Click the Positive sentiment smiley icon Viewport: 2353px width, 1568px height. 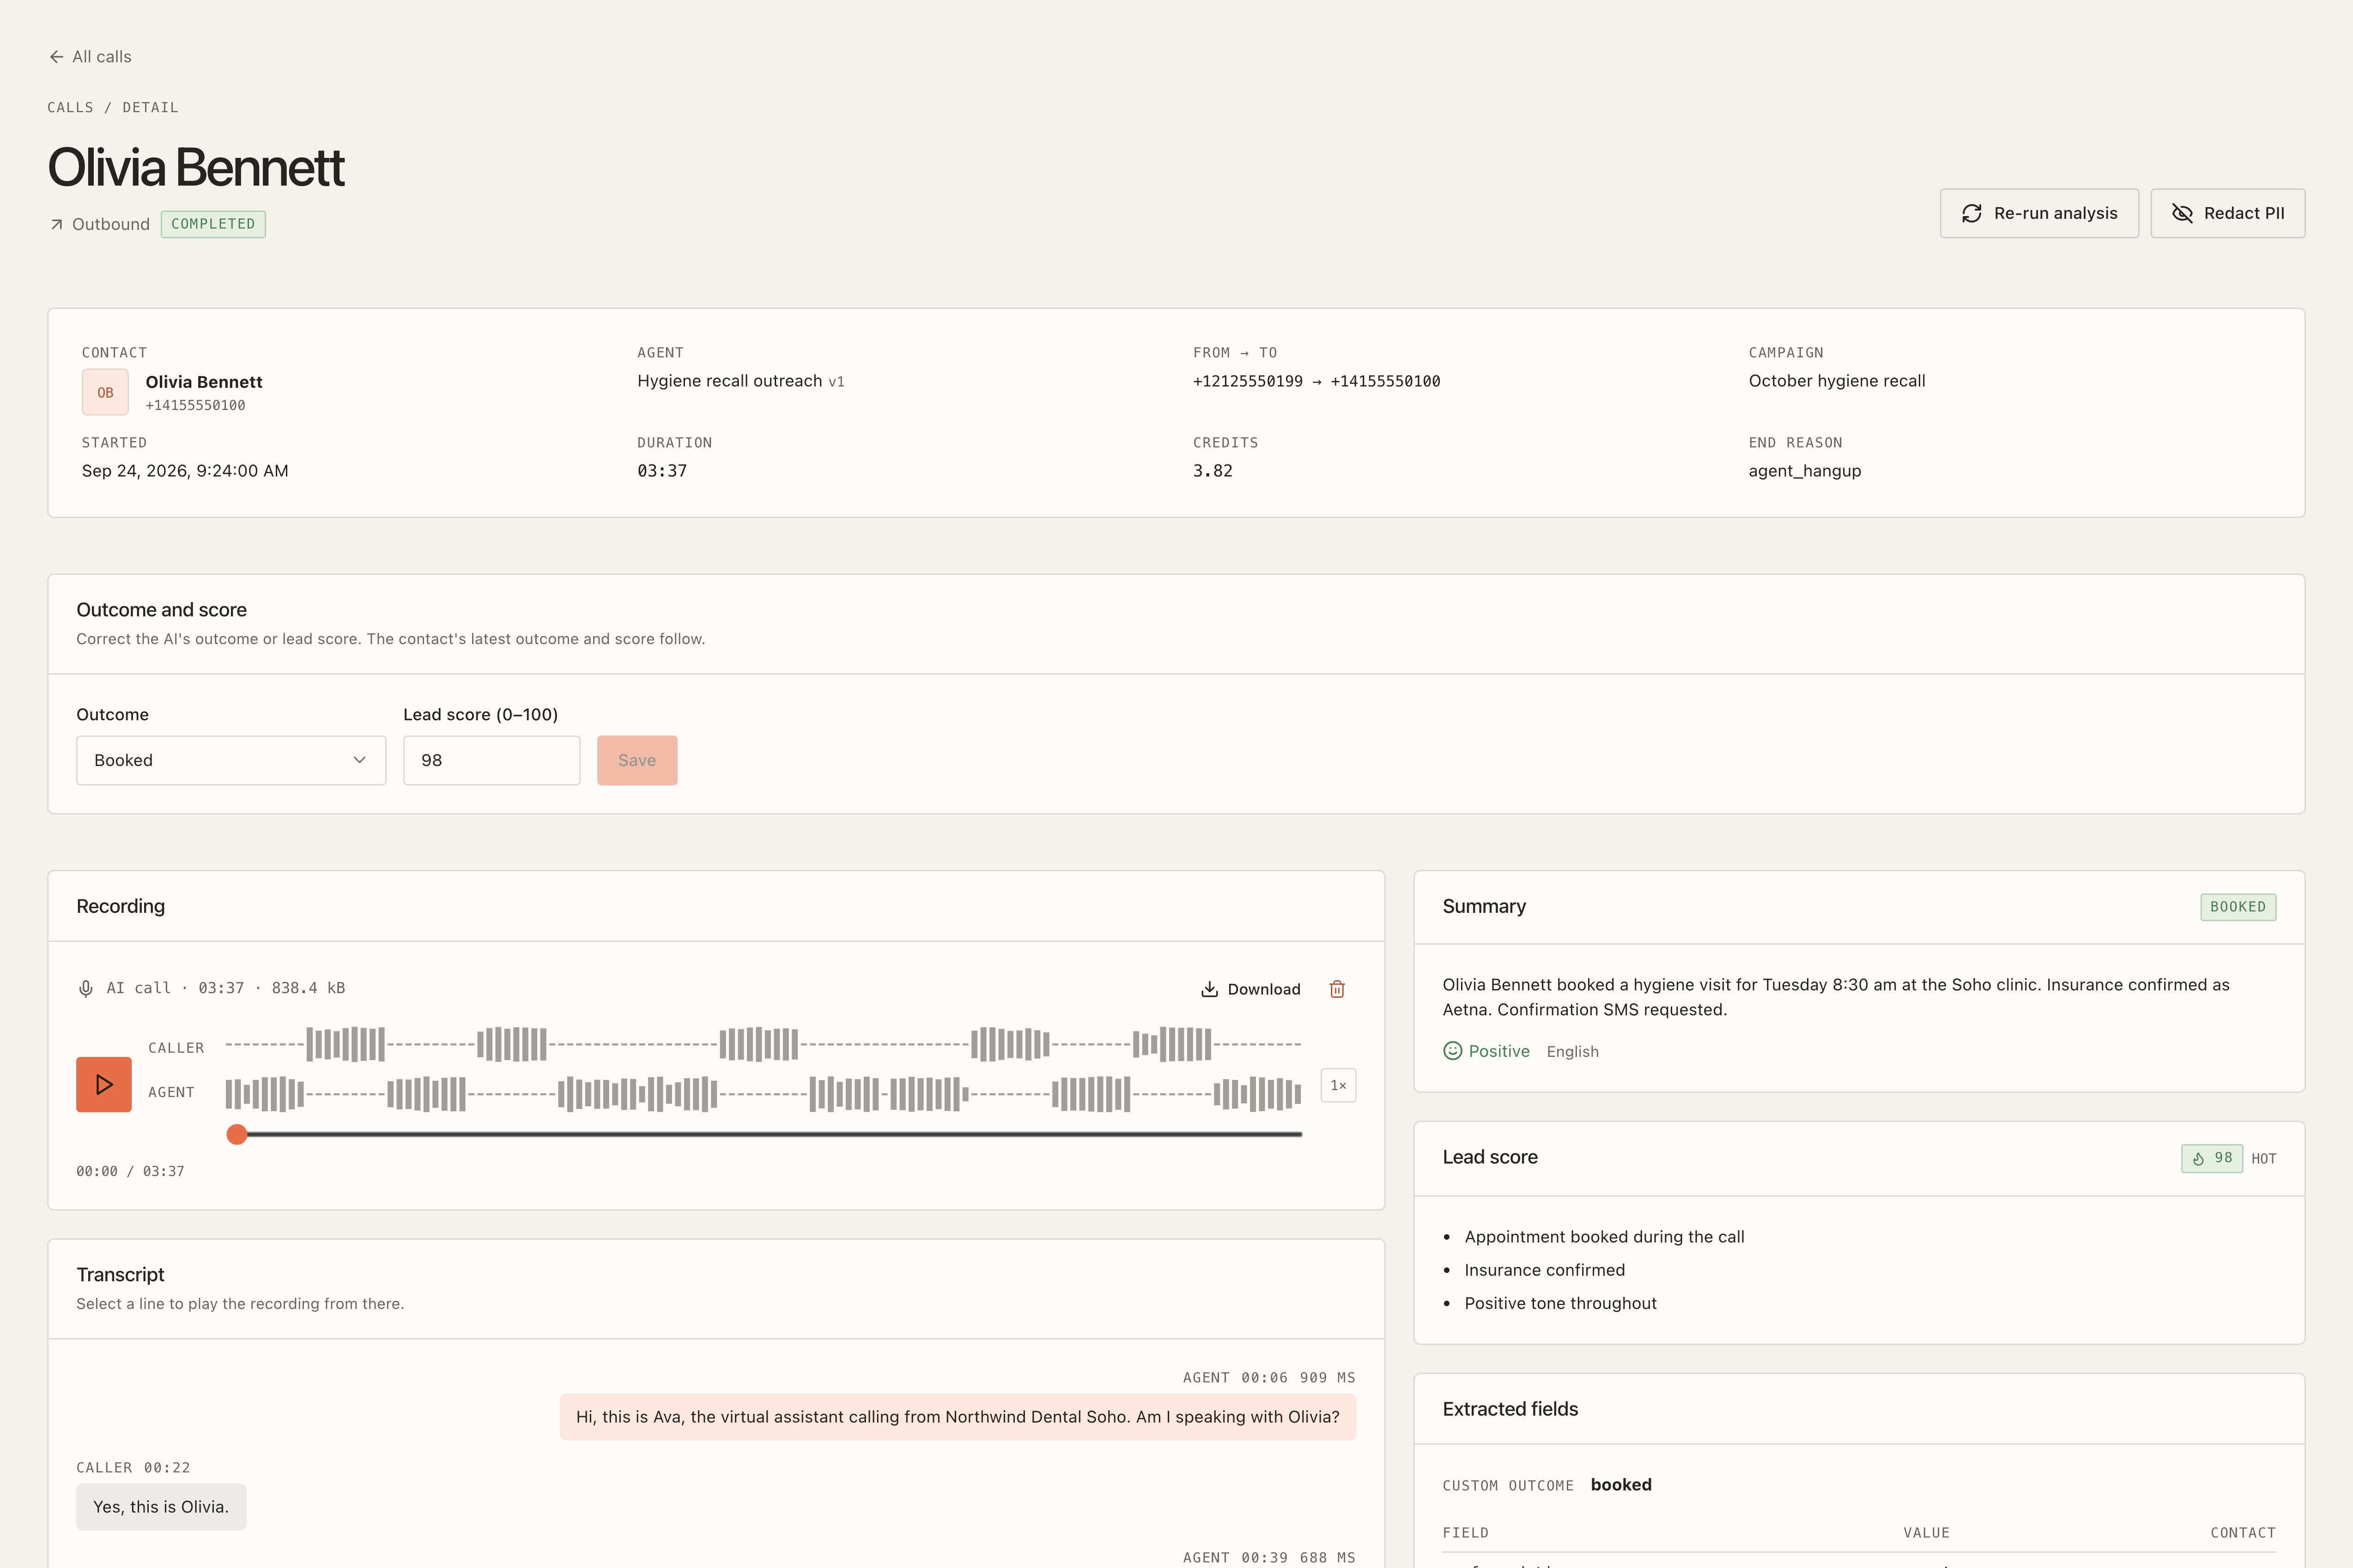point(1453,1051)
